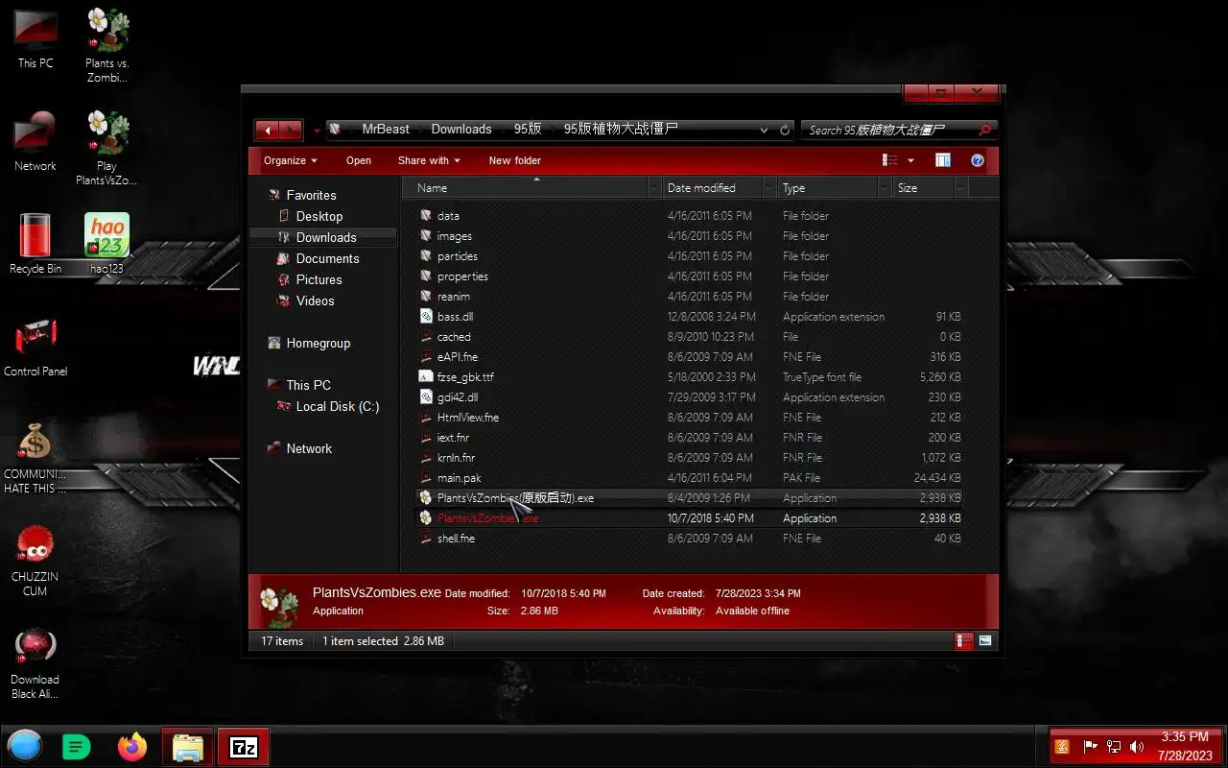The height and width of the screenshot is (768, 1228).
Task: Select This PC in the navigation pane
Action: [x=308, y=385]
